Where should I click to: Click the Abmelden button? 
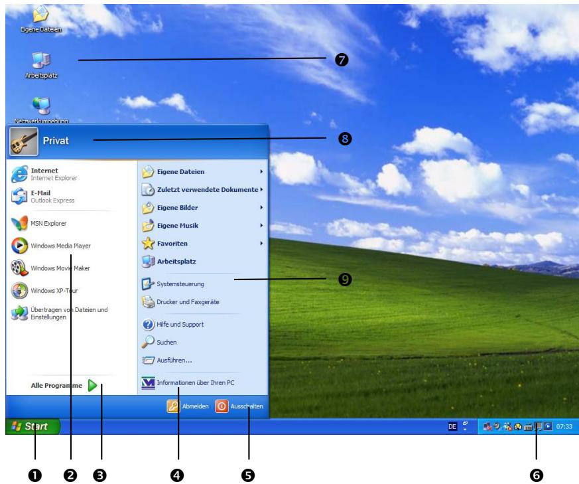pyautogui.click(x=188, y=406)
